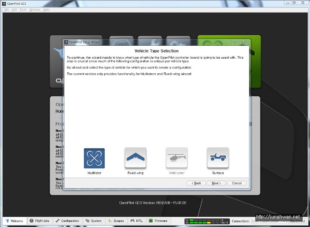Image resolution: width=310 pixels, height=227 pixels.
Task: Click the OpenPilot GCS title bar icon
Action: tap(4, 3)
